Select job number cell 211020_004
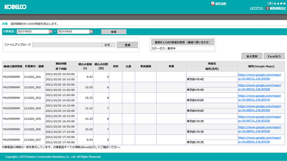The height and width of the screenshot is (161, 287). [x=34, y=108]
